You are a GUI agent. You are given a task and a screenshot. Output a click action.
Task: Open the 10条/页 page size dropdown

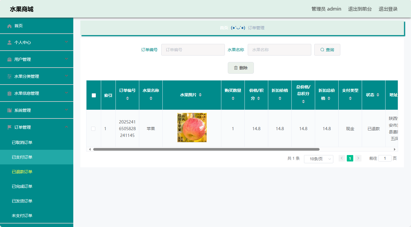[x=318, y=159]
